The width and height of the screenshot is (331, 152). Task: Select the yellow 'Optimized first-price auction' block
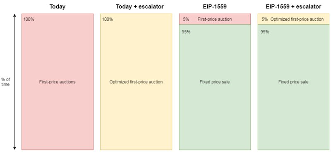[136, 82]
